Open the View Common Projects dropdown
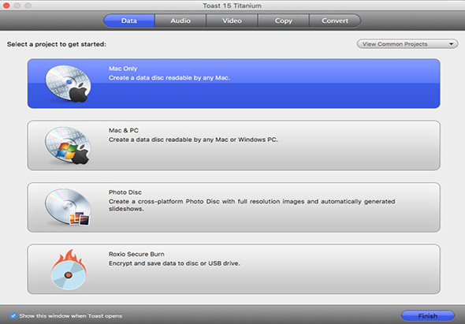465x324 pixels. coord(407,44)
